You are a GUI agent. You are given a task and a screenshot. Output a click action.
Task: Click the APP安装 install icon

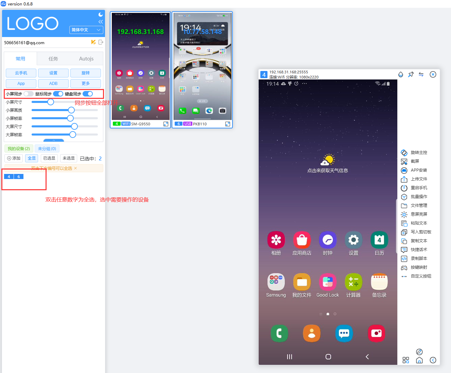point(404,171)
